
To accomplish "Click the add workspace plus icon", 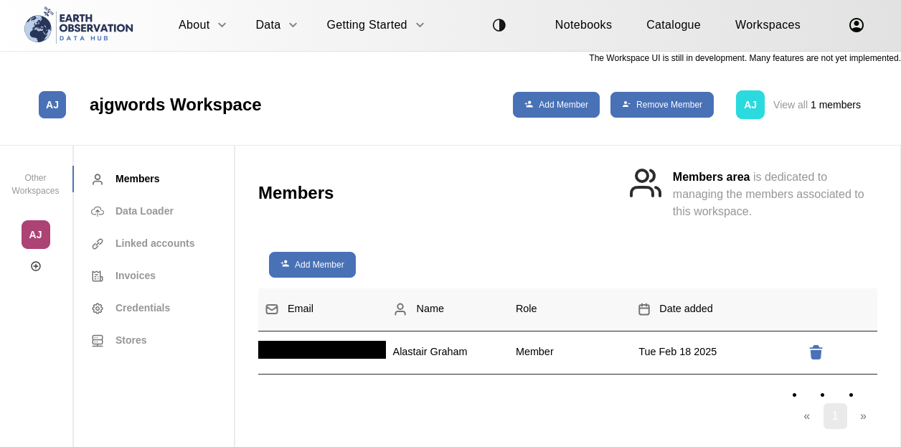I will tap(36, 266).
